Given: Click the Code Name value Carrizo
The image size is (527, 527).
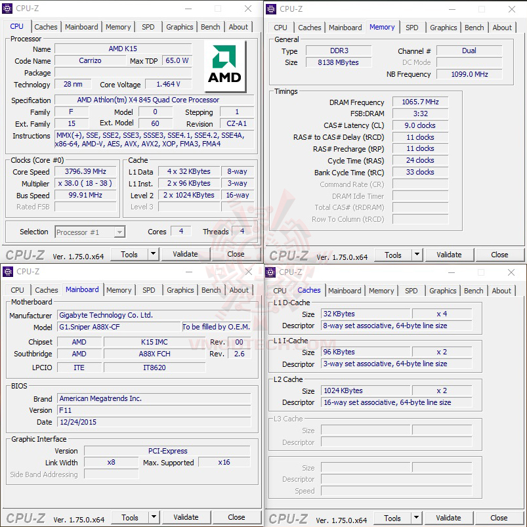Looking at the screenshot, I should pos(90,60).
